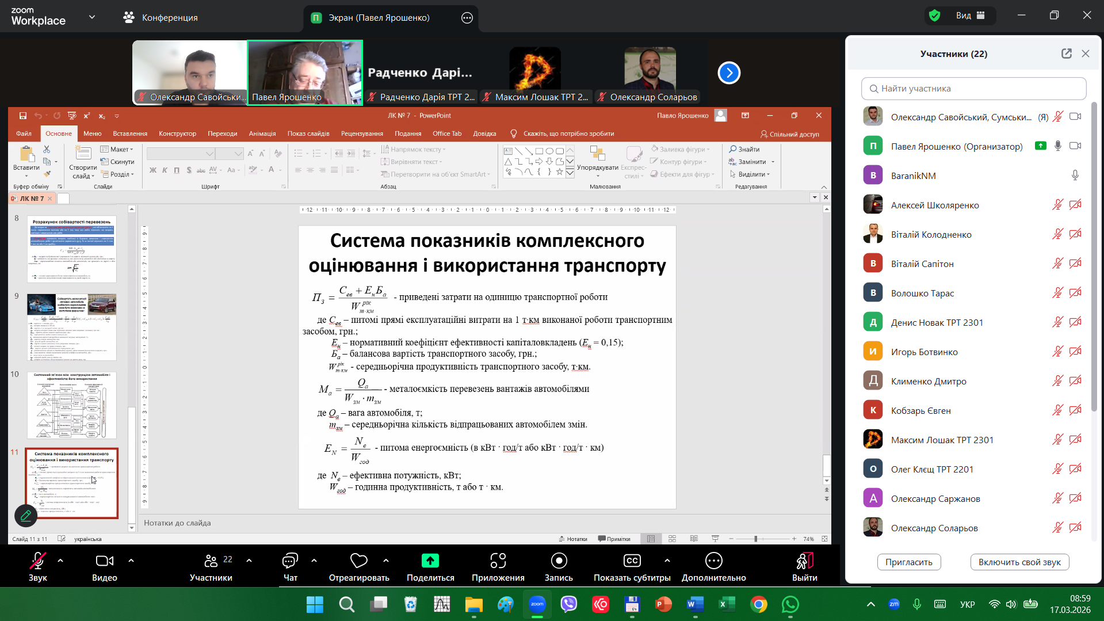Image resolution: width=1104 pixels, height=621 pixels.
Task: Switch to the Конференция tab
Action: pyautogui.click(x=161, y=18)
